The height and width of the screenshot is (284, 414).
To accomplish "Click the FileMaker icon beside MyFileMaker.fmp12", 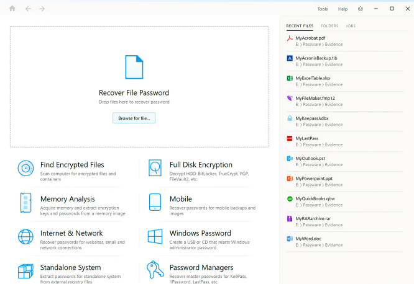I will 290,98.
